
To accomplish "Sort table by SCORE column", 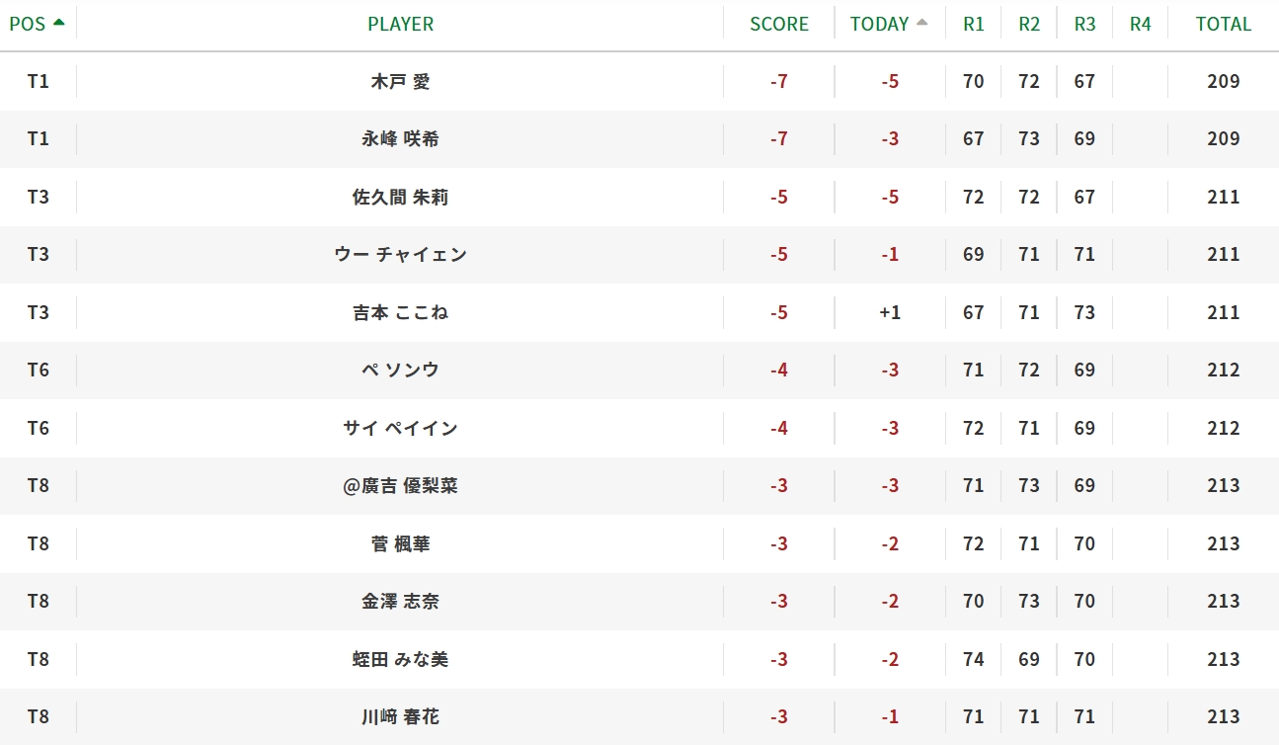I will pyautogui.click(x=779, y=24).
